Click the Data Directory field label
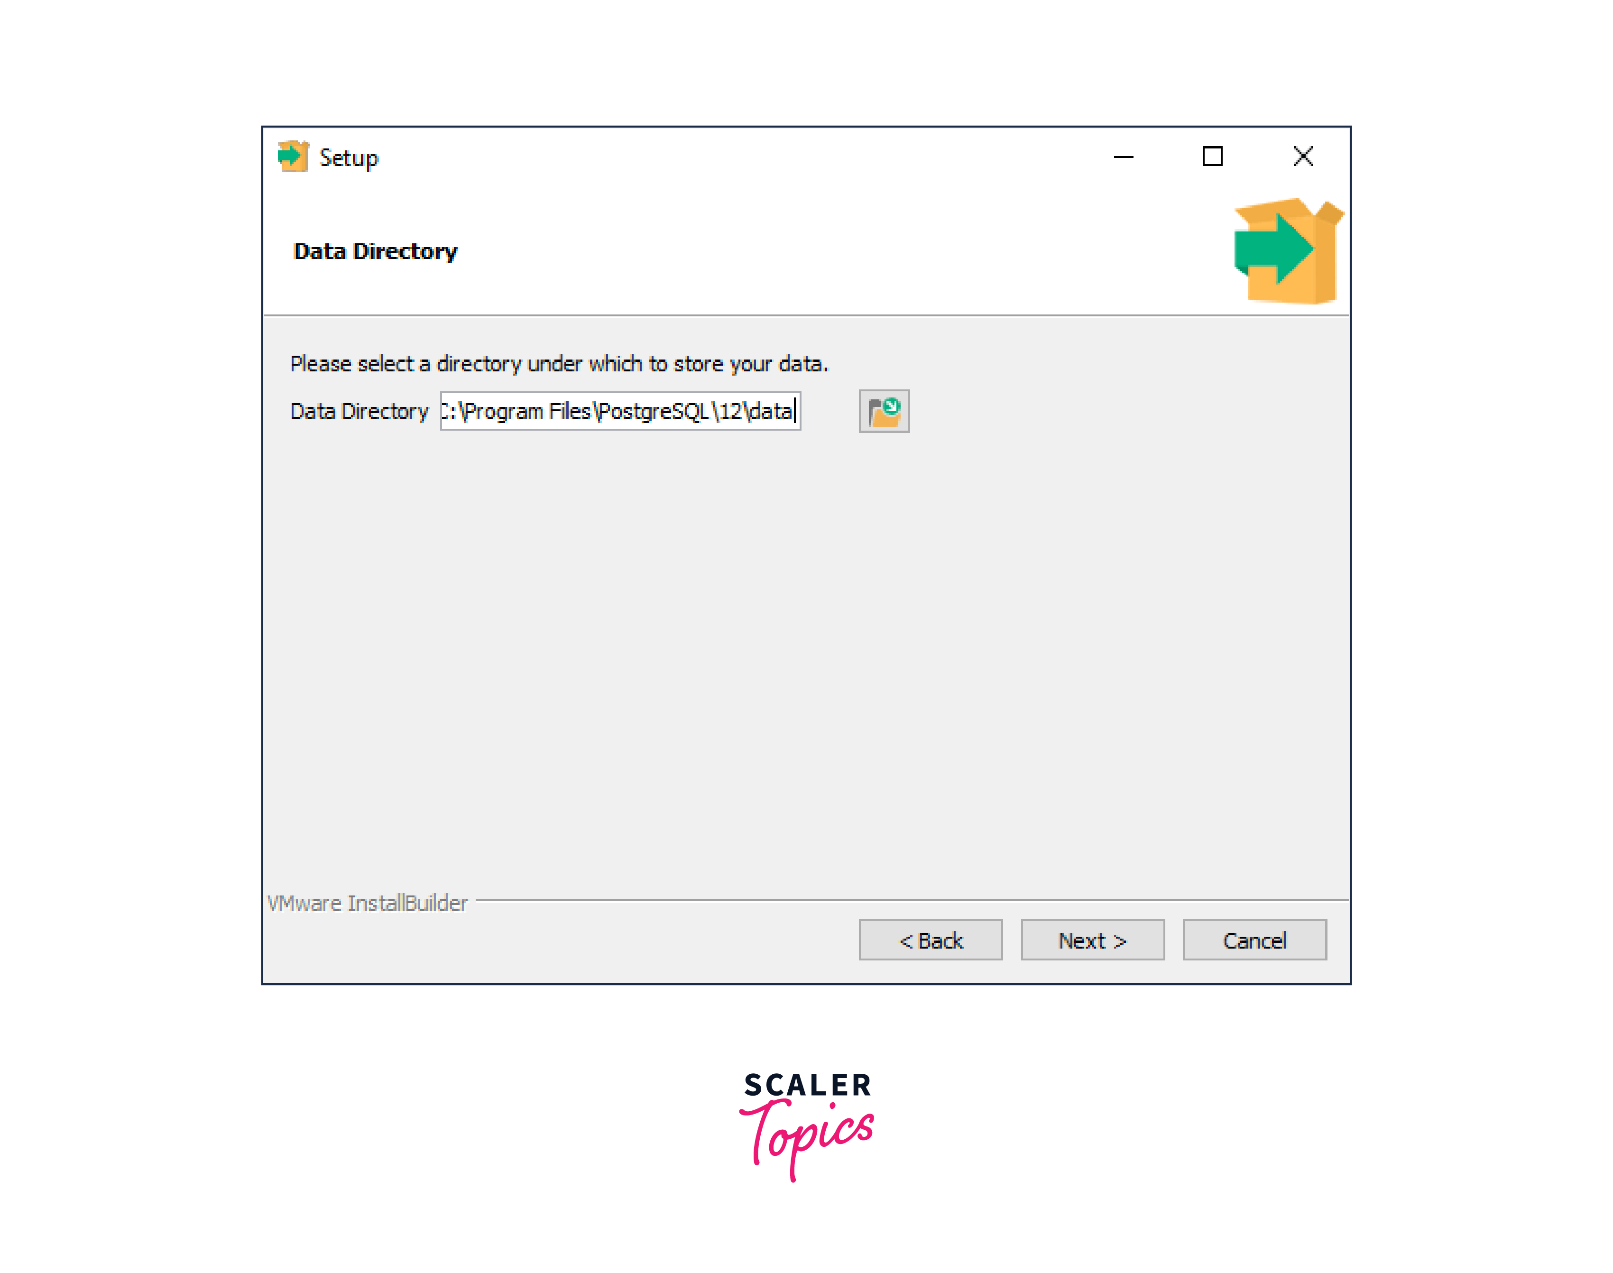This screenshot has height=1273, width=1613. [x=359, y=411]
